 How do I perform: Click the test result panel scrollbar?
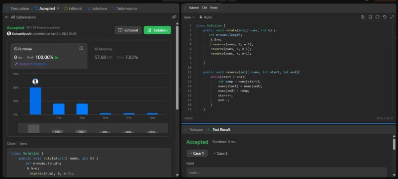point(394,144)
